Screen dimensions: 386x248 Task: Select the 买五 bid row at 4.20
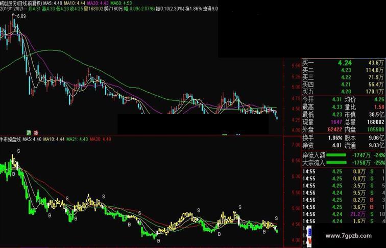343,92
